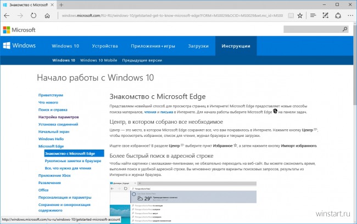Open Рукописные заметки в браузере link
The height and width of the screenshot is (224, 357).
73,161
